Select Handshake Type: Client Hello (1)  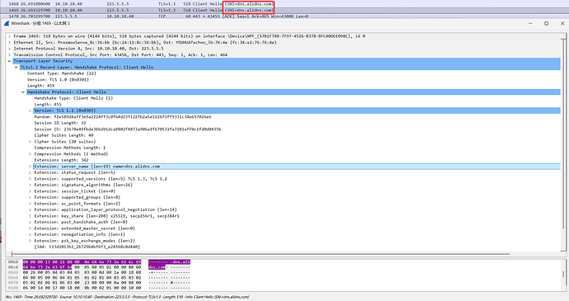click(73, 98)
